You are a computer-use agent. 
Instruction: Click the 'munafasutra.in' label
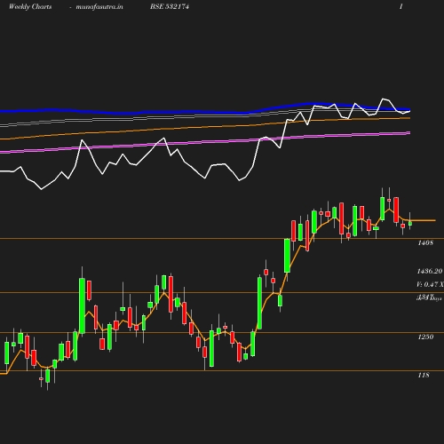tap(99, 7)
